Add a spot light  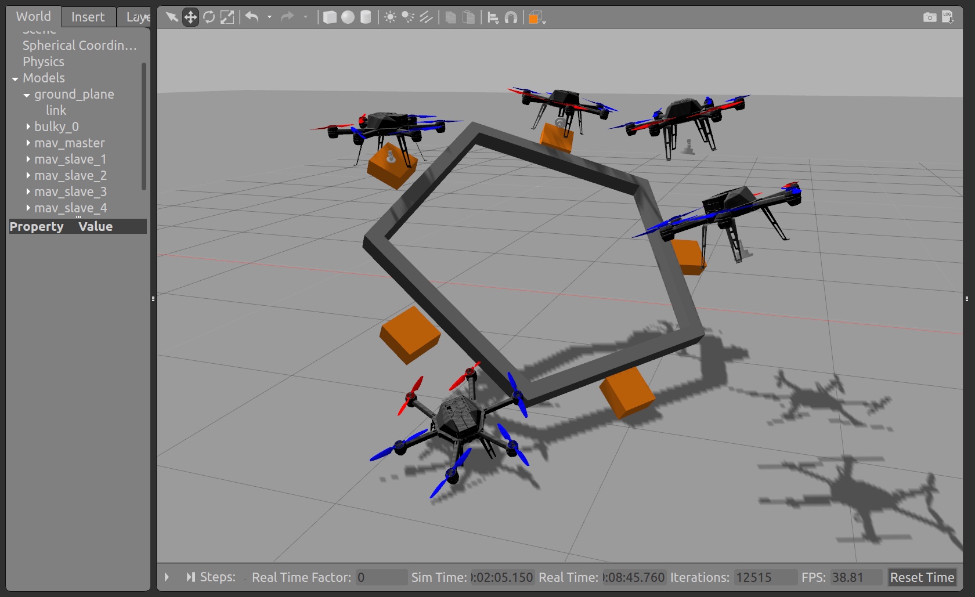408,17
